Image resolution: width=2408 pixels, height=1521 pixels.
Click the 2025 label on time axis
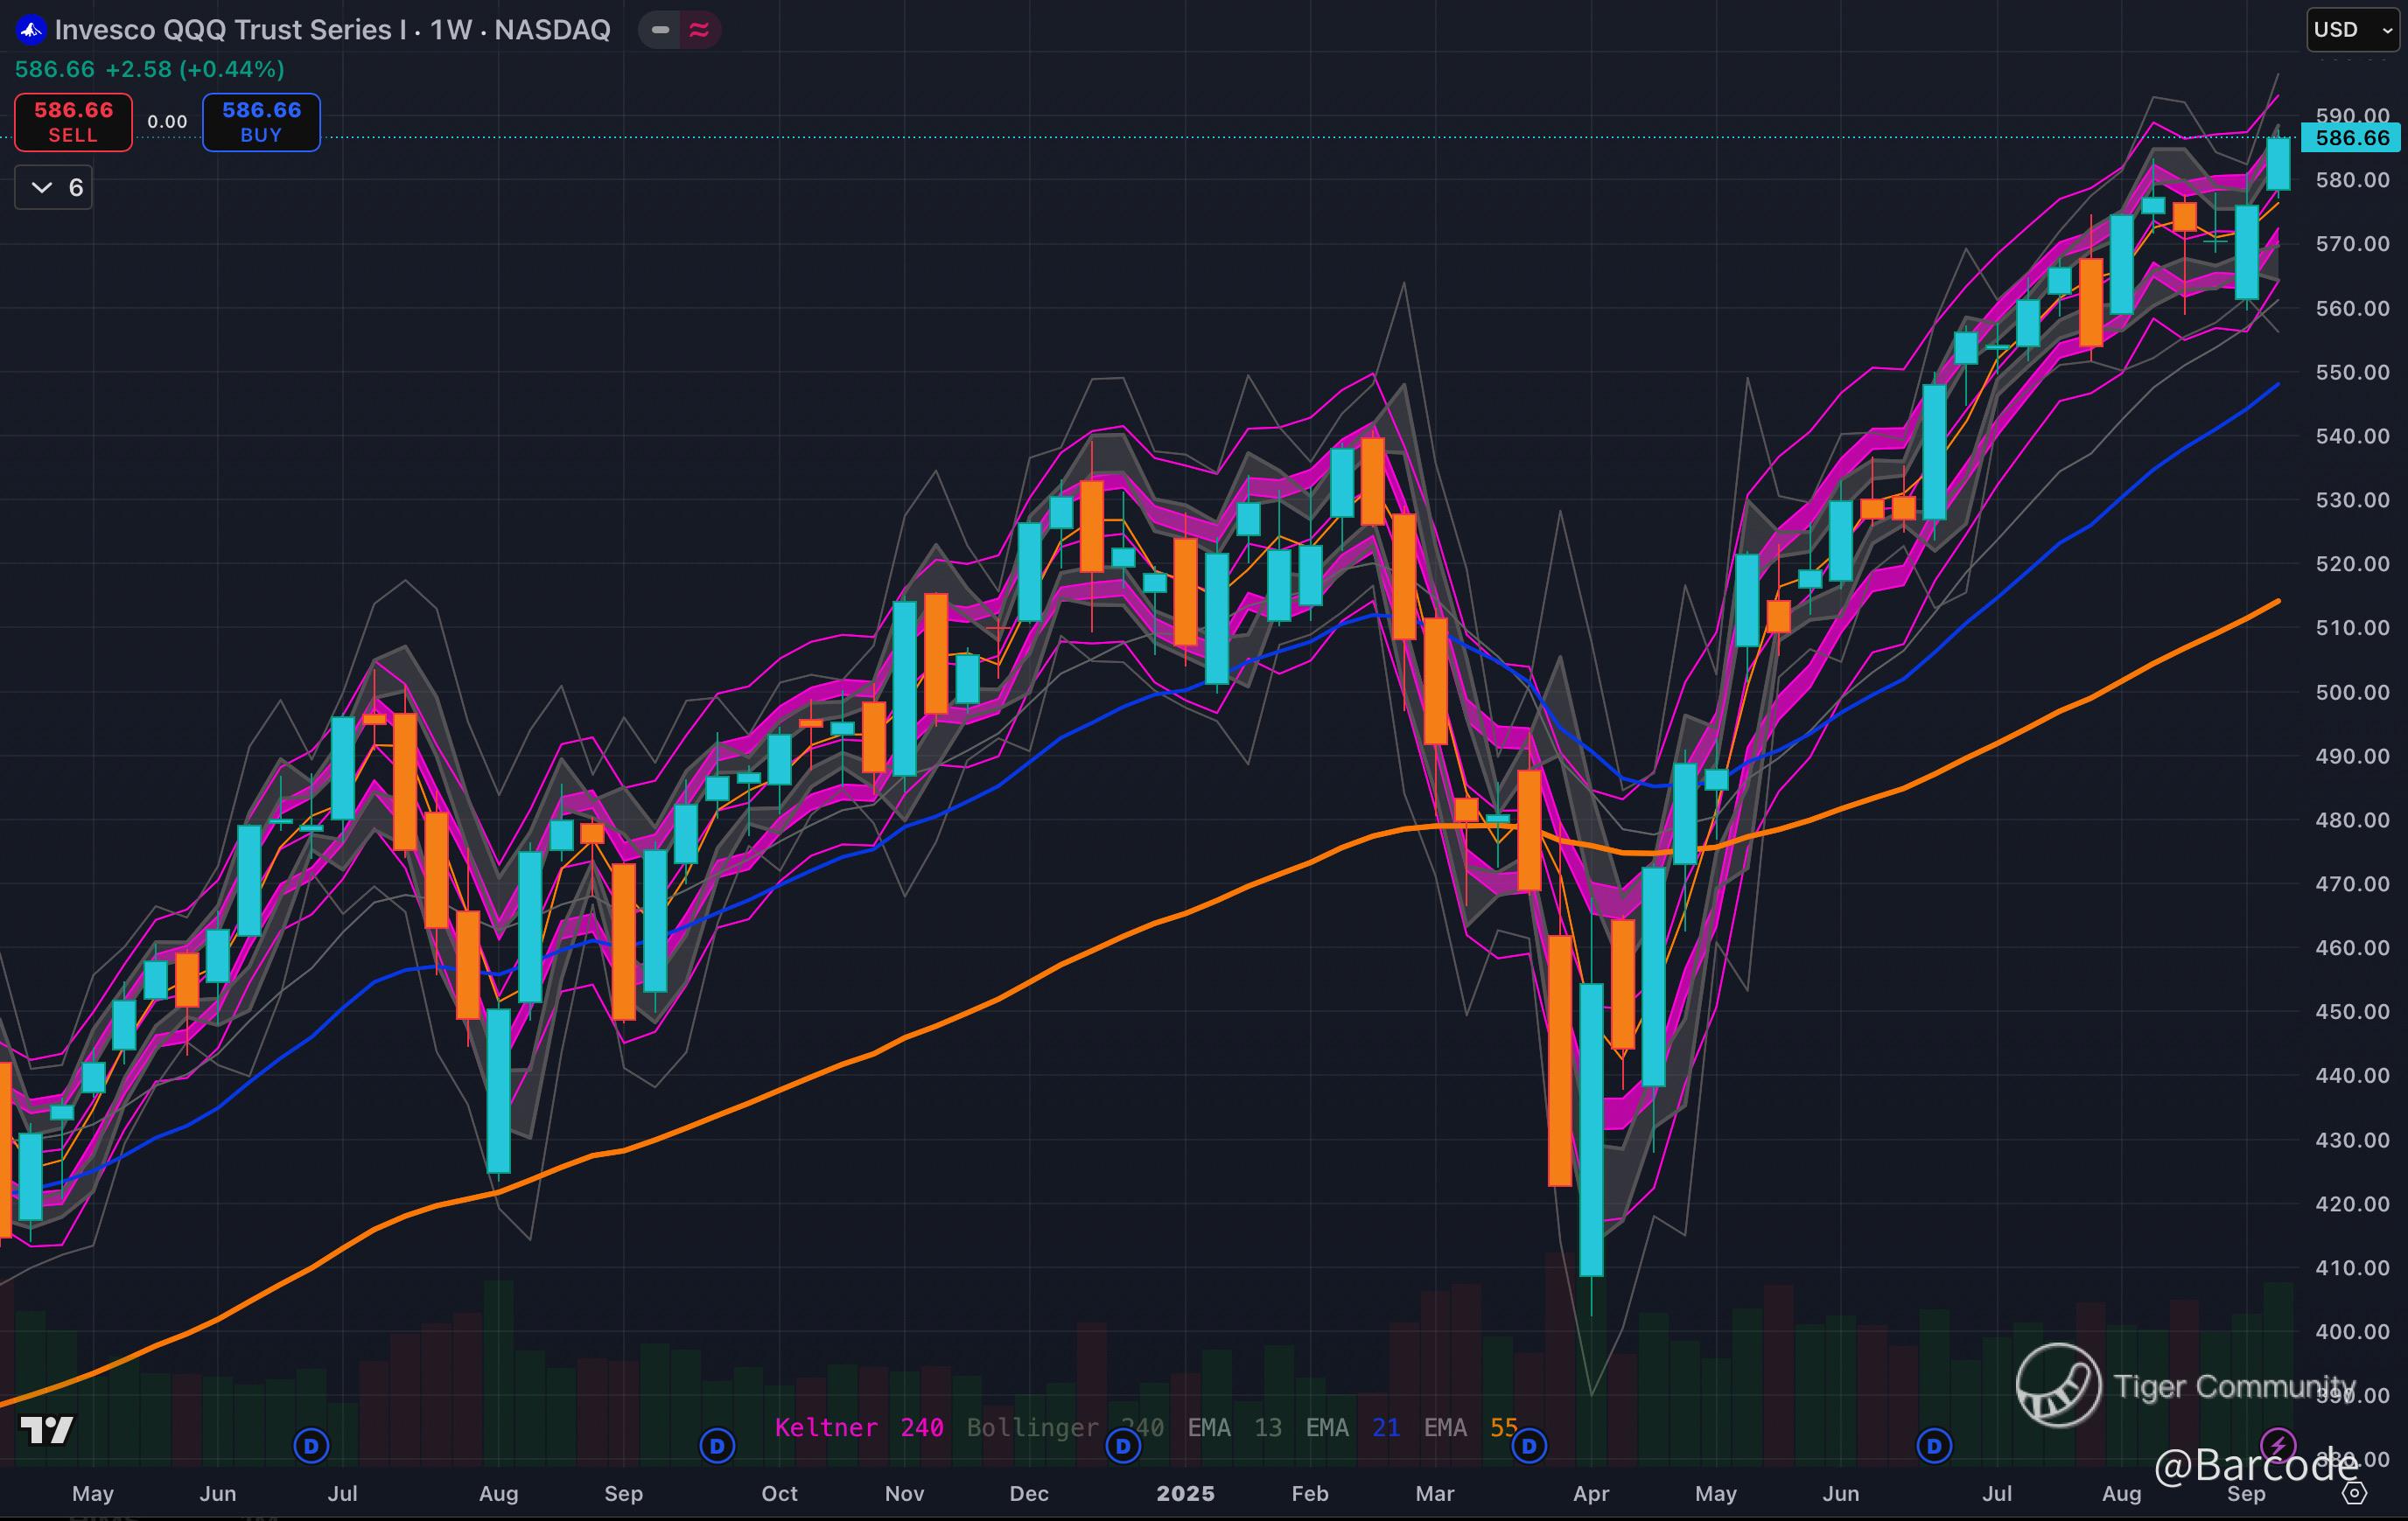click(x=1185, y=1493)
